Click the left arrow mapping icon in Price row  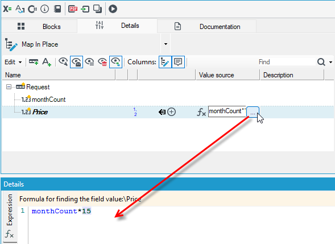pos(162,112)
